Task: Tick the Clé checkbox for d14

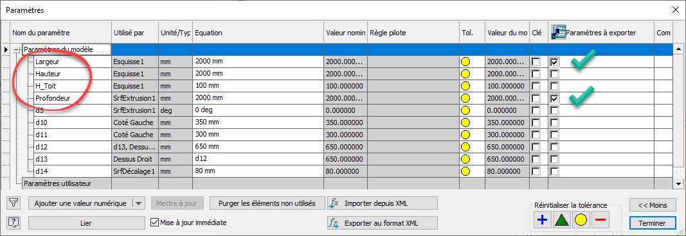Action: [536, 172]
